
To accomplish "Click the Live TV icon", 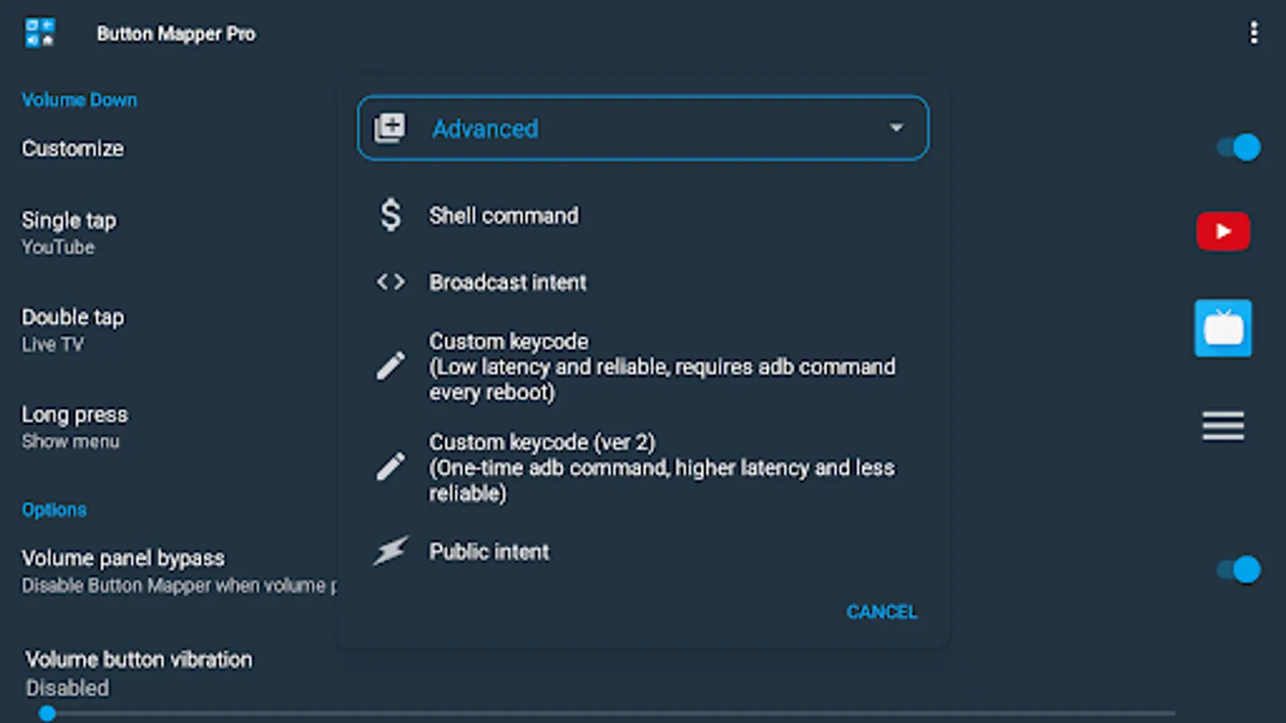I will (1223, 329).
